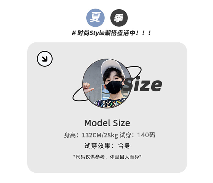This screenshot has height=183, width=213.
Task: Click the black face mask in photo
Action: (114, 87)
